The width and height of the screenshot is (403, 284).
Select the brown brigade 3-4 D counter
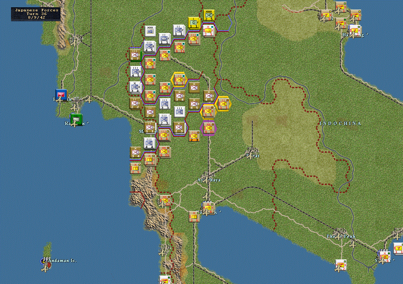[x=135, y=152]
